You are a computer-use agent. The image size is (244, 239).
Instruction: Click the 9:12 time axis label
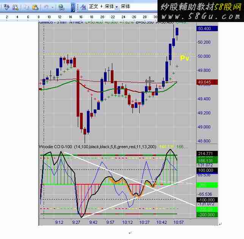coord(59,222)
